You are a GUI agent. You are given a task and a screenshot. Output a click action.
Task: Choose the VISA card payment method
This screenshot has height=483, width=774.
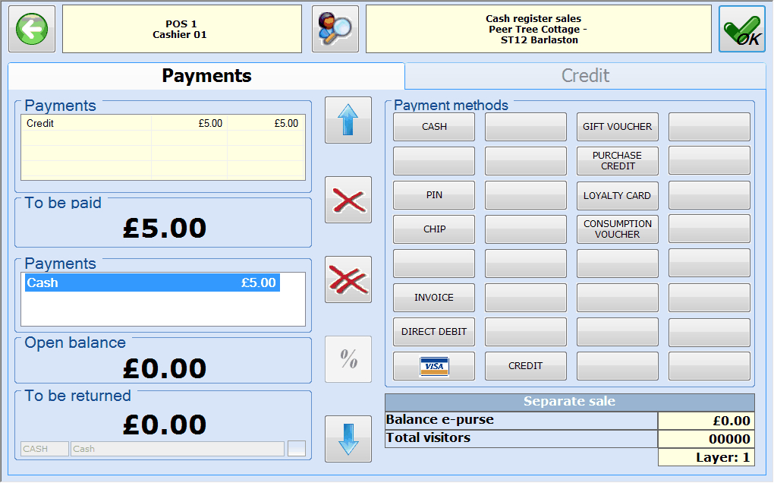[434, 366]
